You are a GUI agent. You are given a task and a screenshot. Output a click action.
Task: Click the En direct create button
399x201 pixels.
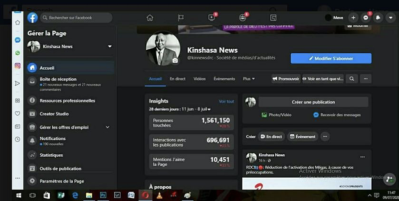(x=271, y=136)
